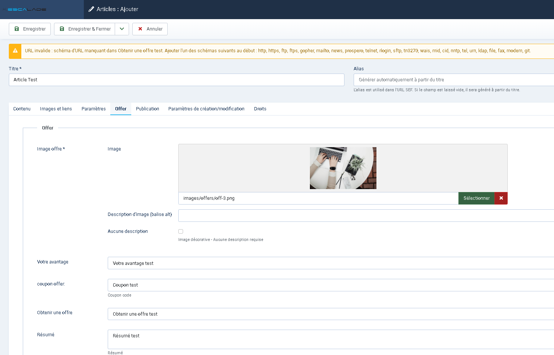This screenshot has height=355, width=554.
Task: Click the Aucune description label
Action: 128,231
